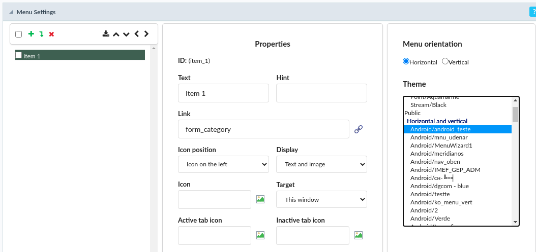Click the green insert sub-item arrow icon
Screen dimensions: 536x252
[x=41, y=34]
